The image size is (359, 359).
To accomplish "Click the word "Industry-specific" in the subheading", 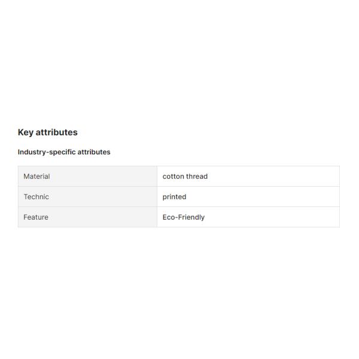I will point(46,152).
